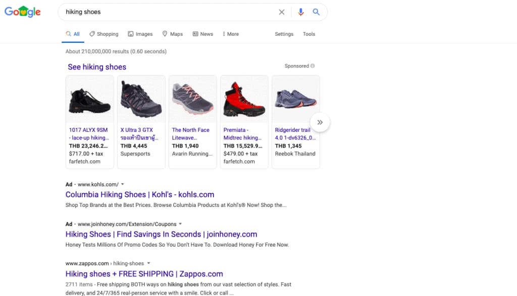Open the zappos.com result dropdown arrow

click(x=148, y=263)
